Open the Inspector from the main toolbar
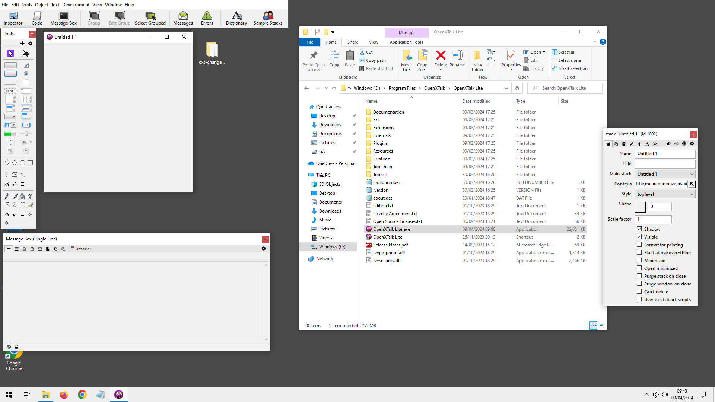The image size is (715, 402). click(13, 18)
